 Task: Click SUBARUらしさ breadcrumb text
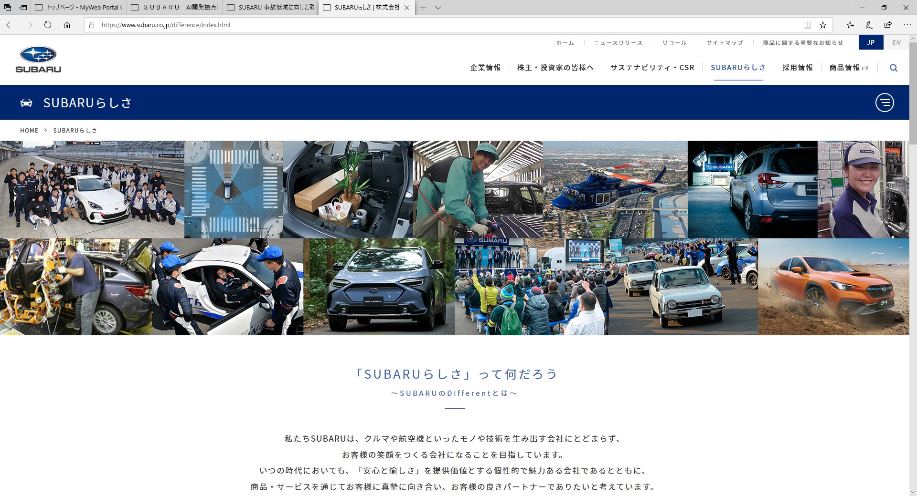75,130
